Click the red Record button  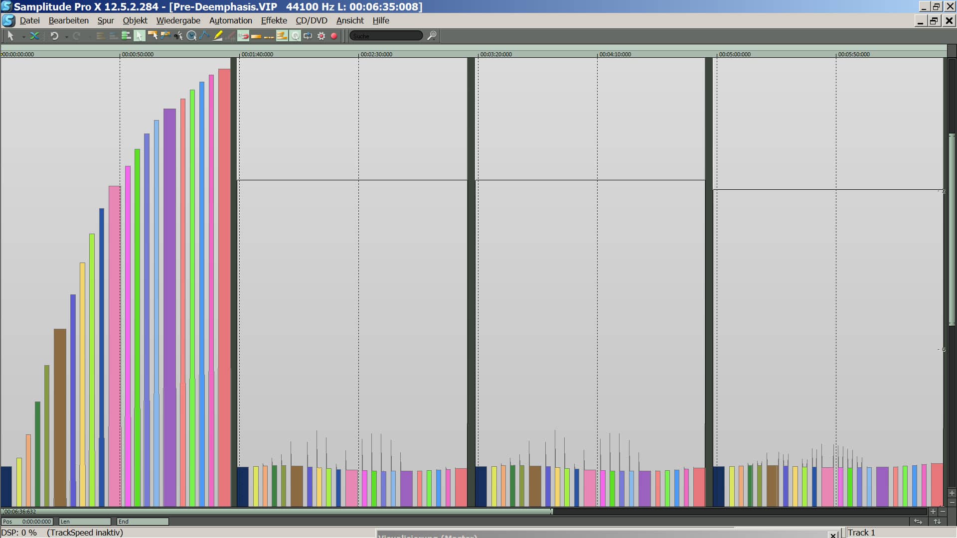[334, 36]
